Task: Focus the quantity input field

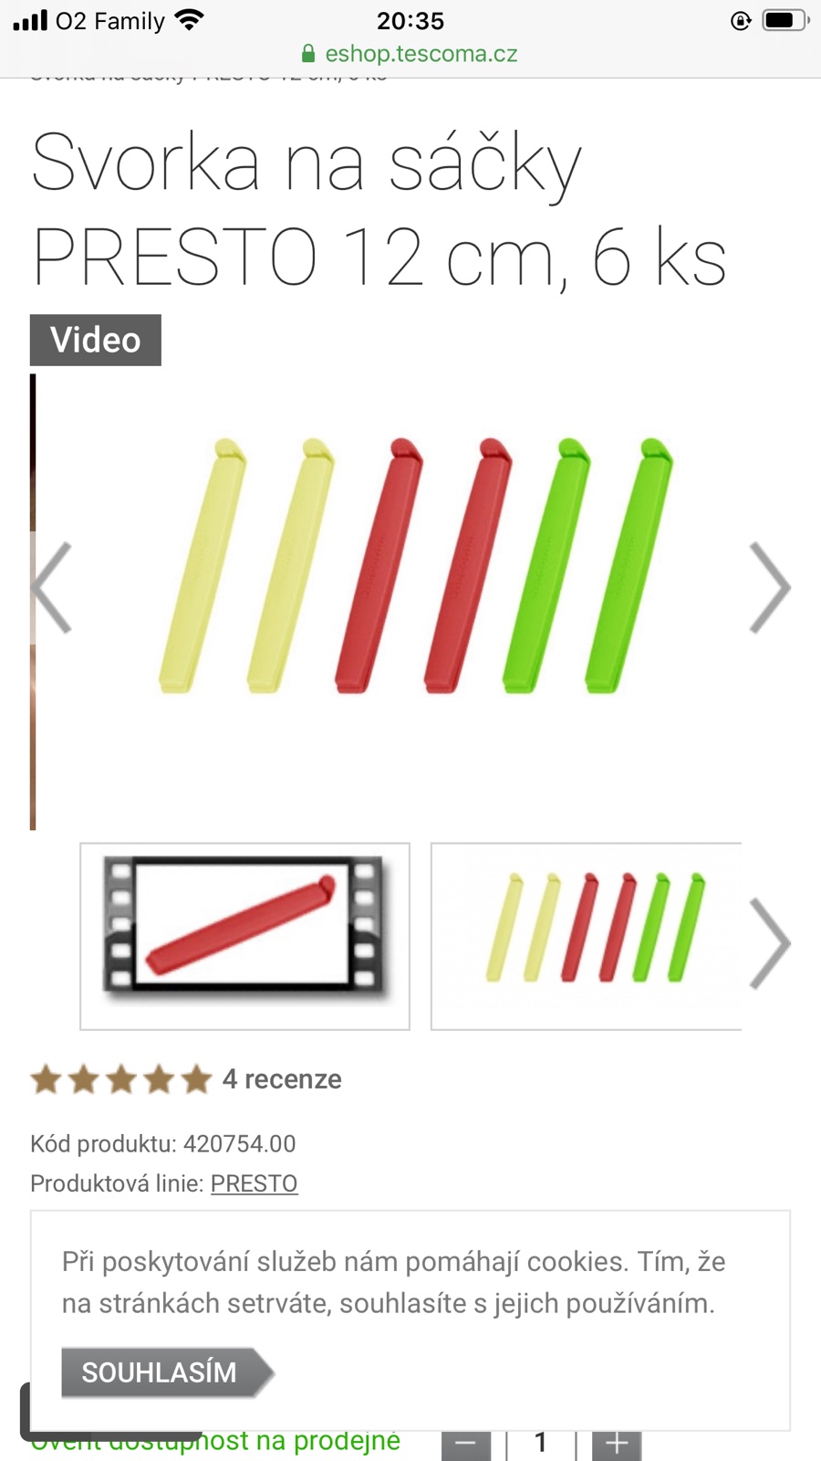Action: click(541, 1445)
